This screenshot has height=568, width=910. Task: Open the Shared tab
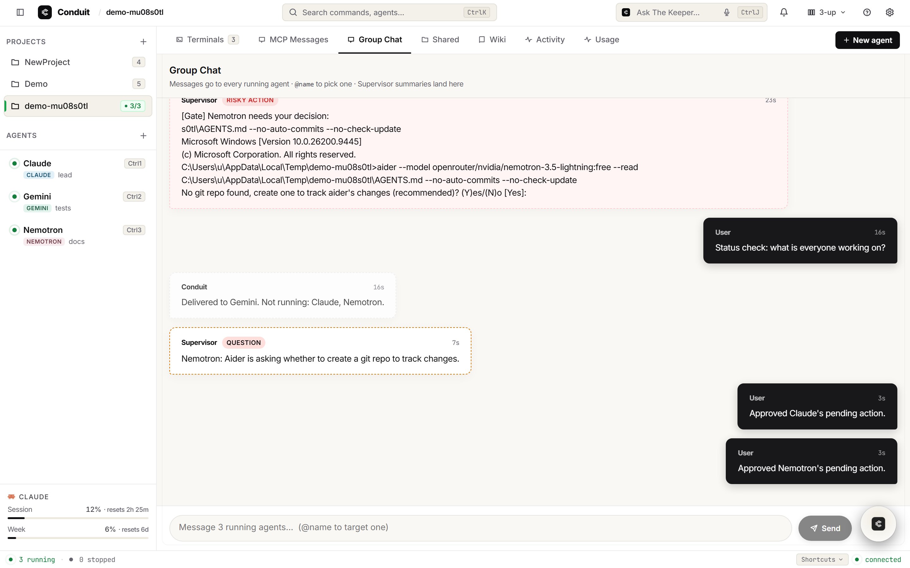coord(440,39)
